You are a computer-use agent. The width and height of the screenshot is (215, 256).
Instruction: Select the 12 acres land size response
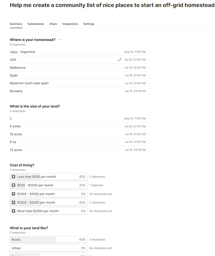point(16,150)
